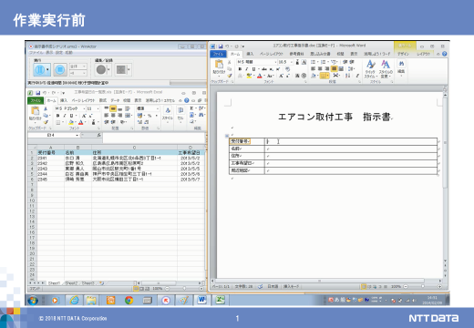Toggle italic in Word ribbon
The height and width of the screenshot is (328, 474).
[x=246, y=69]
